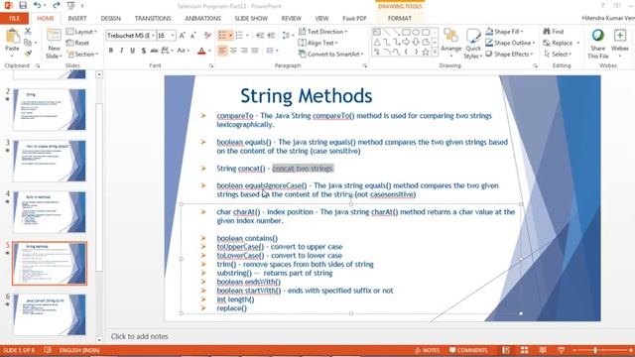Decrease font size with smaller A icon

[x=193, y=36]
